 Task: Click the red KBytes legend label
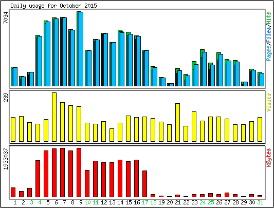click(269, 158)
